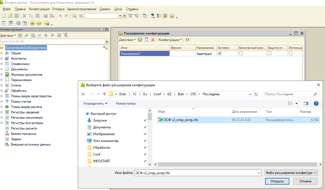Click clear X button next to toolbar search box
Screen dimensions: 325x190
124,16
